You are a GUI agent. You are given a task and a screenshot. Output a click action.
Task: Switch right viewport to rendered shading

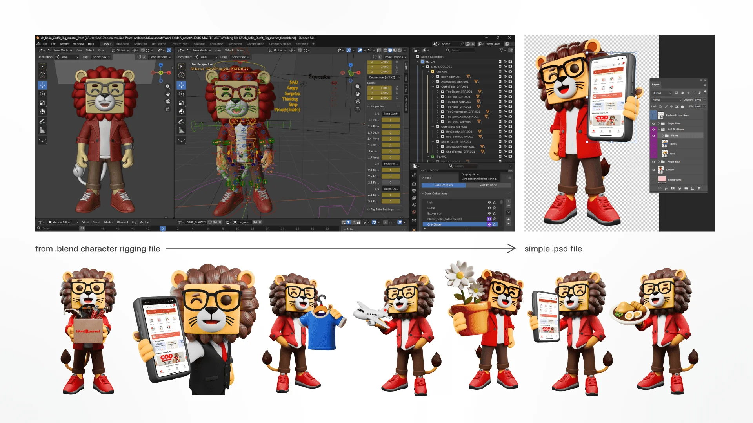(x=400, y=50)
